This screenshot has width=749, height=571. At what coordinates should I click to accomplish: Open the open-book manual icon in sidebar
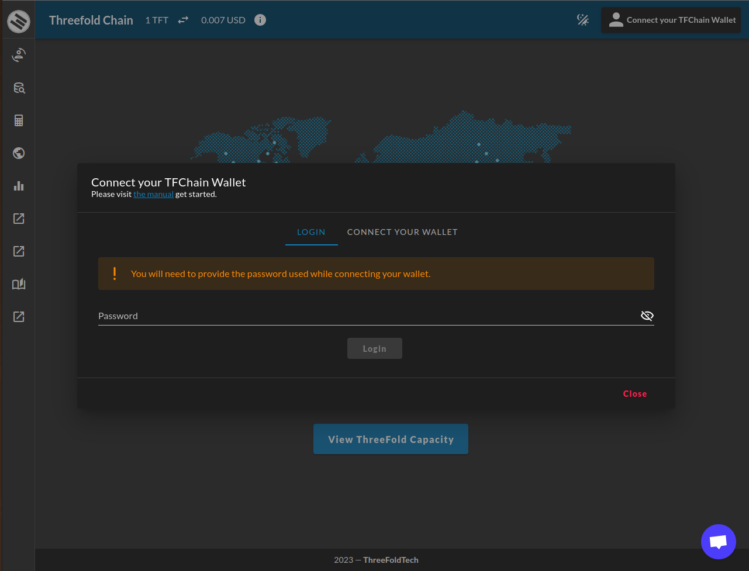tap(19, 284)
